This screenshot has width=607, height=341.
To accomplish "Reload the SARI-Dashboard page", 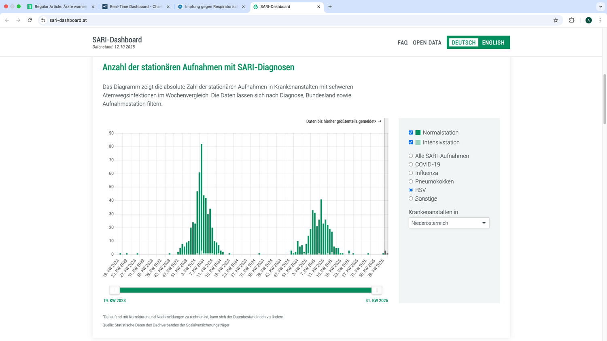I will pos(30,20).
